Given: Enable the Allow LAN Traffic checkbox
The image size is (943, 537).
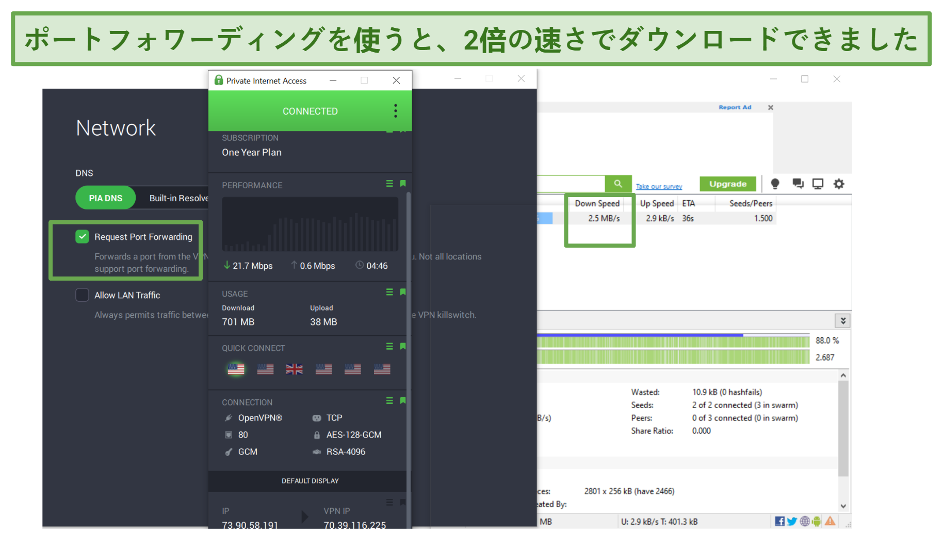Looking at the screenshot, I should [x=82, y=295].
